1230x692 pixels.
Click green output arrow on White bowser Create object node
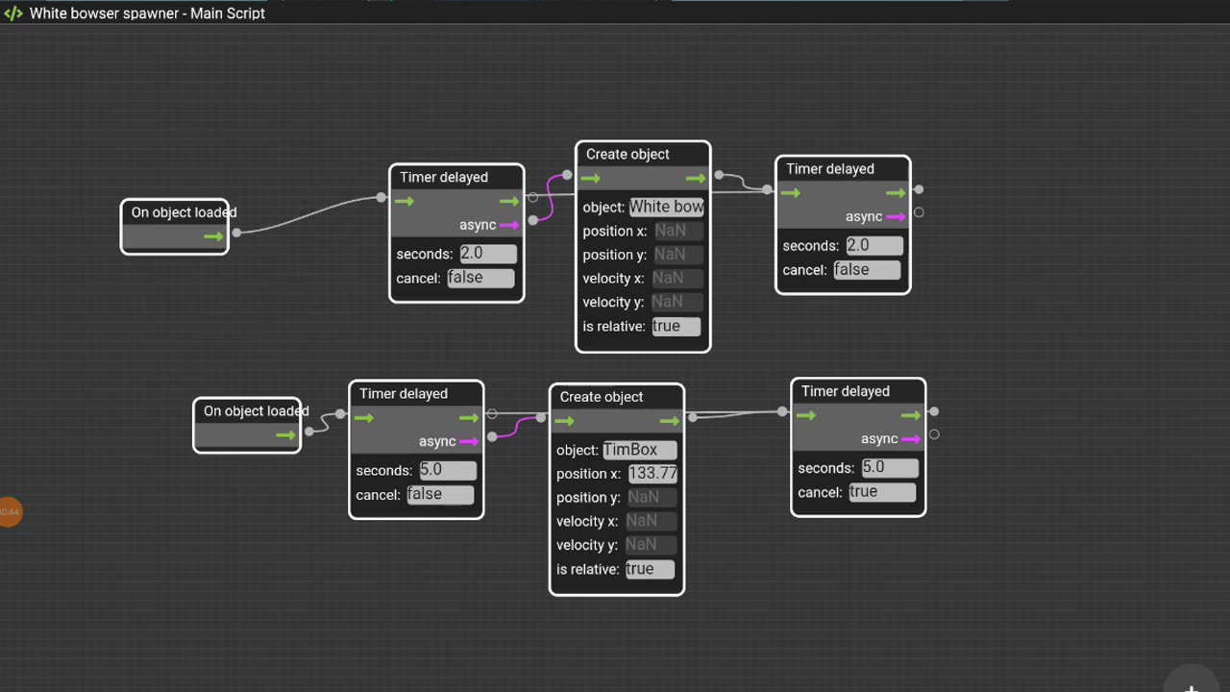[x=696, y=178]
